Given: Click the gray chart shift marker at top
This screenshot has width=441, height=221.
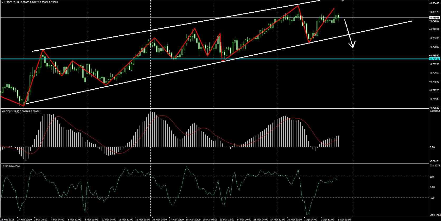Looking at the screenshot, I should [x=343, y=1].
